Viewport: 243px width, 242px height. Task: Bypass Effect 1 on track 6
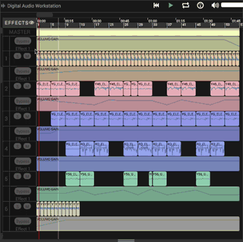coord(23,221)
